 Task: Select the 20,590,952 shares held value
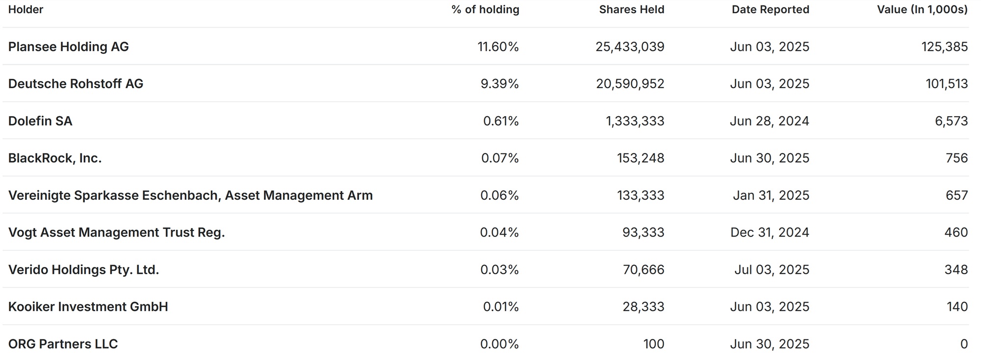(x=630, y=84)
